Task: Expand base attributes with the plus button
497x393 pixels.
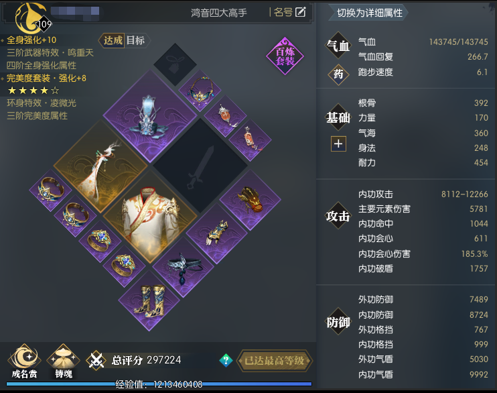Action: (338, 144)
